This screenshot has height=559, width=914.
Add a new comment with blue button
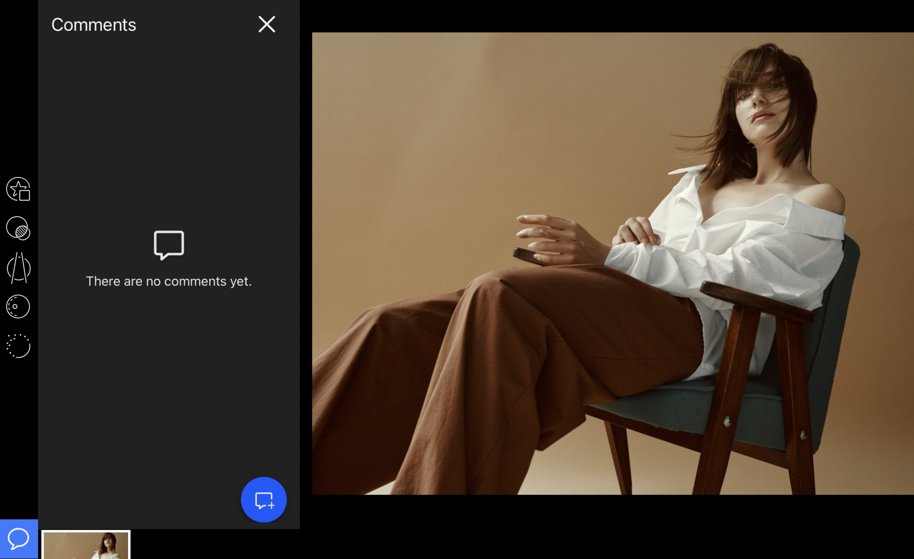pyautogui.click(x=264, y=500)
